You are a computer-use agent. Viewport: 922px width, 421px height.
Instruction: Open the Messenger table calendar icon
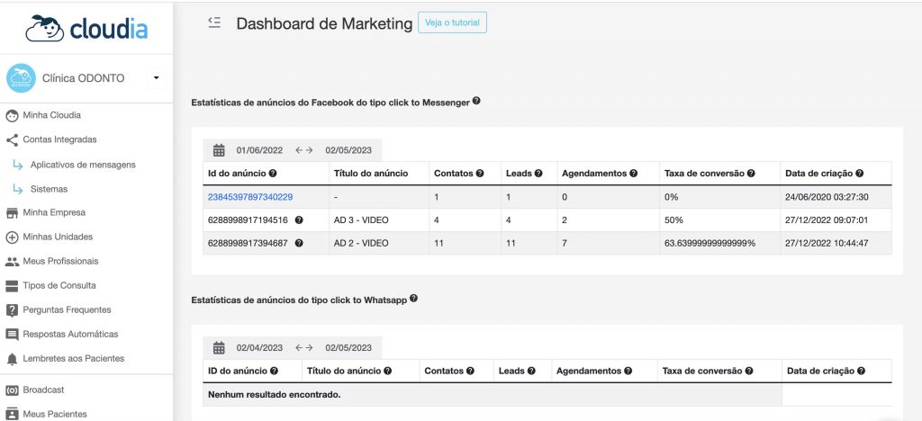coord(219,150)
